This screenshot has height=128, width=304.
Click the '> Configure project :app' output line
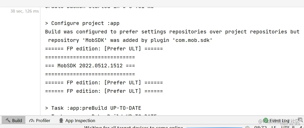pyautogui.click(x=82, y=23)
